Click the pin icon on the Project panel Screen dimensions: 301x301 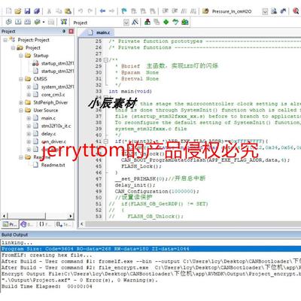(64, 31)
